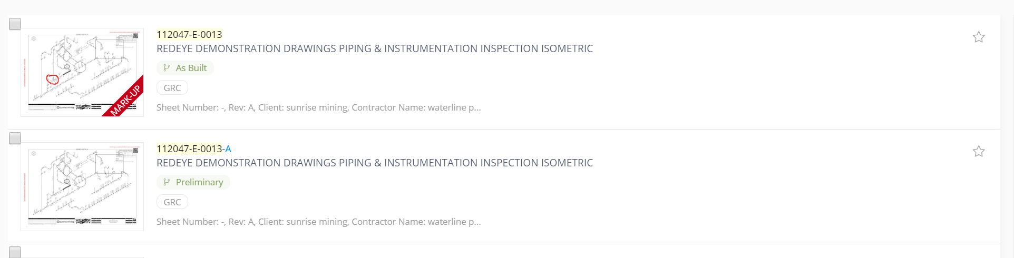This screenshot has width=1014, height=258.
Task: Click the As Built status badge
Action: 185,68
